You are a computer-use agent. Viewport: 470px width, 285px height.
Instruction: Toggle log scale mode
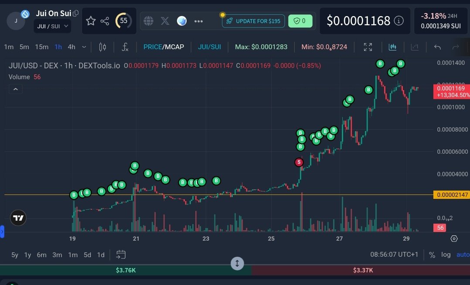click(x=446, y=255)
